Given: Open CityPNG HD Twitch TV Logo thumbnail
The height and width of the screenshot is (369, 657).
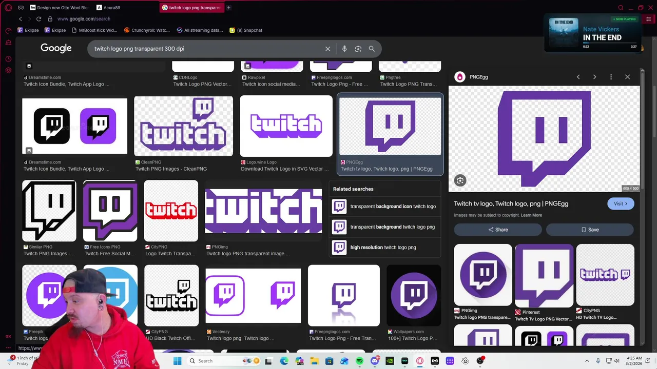Looking at the screenshot, I should 605,275.
